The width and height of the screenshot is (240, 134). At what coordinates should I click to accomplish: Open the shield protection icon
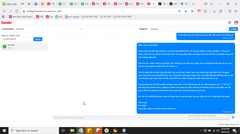pyautogui.click(x=192, y=11)
